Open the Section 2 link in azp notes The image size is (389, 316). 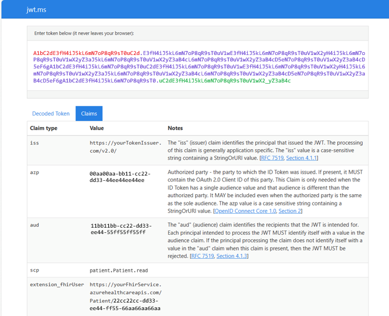(x=289, y=211)
